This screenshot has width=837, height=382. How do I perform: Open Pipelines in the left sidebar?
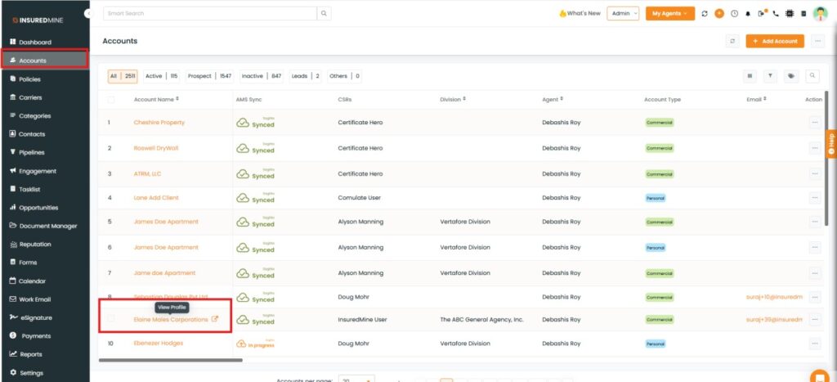click(32, 152)
